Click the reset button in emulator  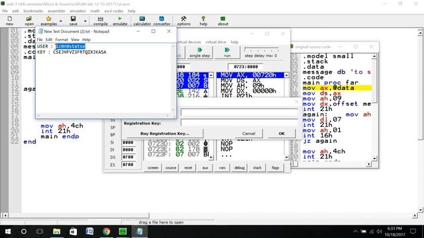pos(188,167)
